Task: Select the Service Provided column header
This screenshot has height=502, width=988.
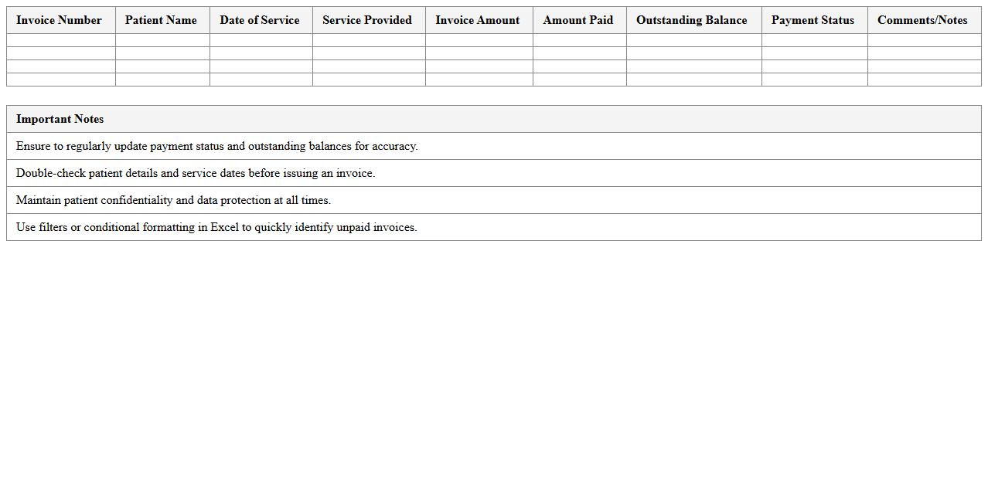Action: (x=367, y=20)
